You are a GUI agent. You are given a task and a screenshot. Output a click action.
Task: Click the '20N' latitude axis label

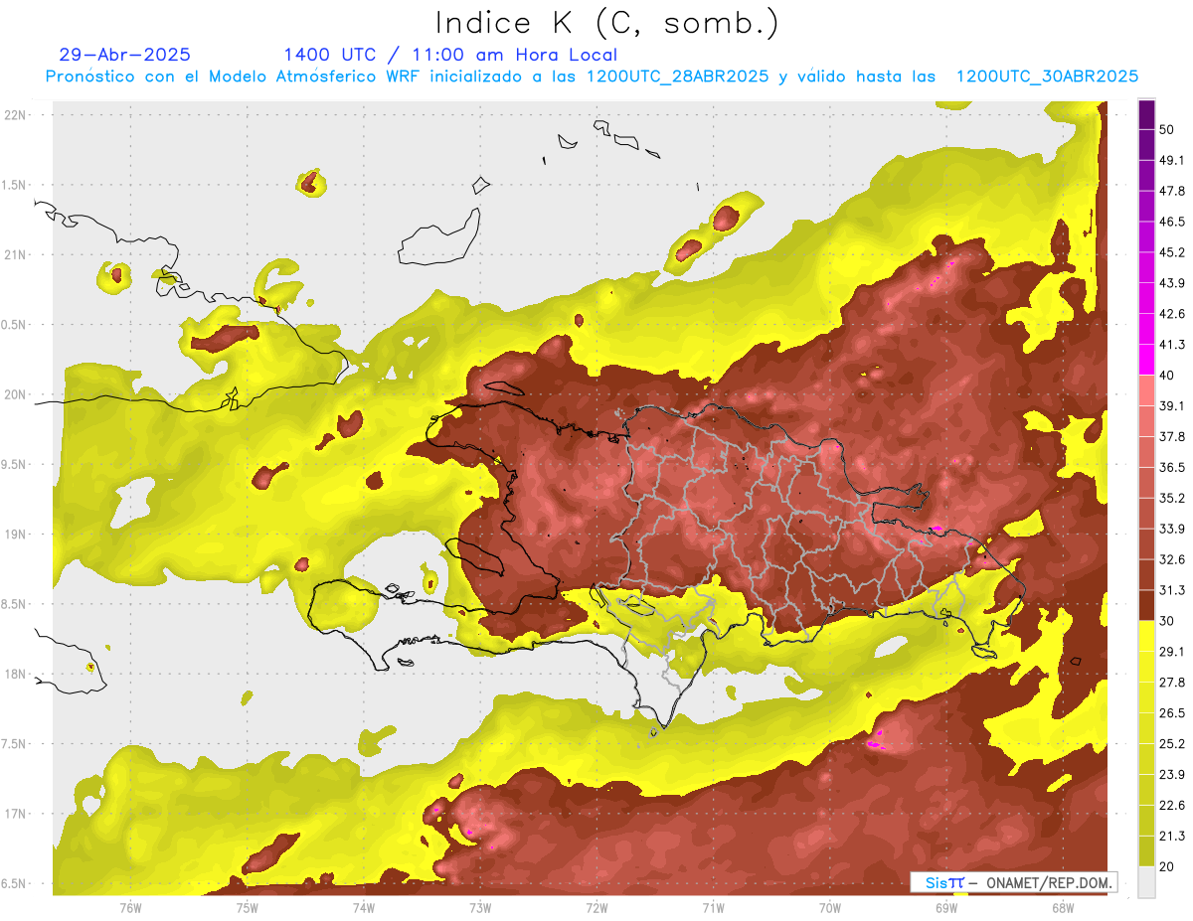pos(15,394)
